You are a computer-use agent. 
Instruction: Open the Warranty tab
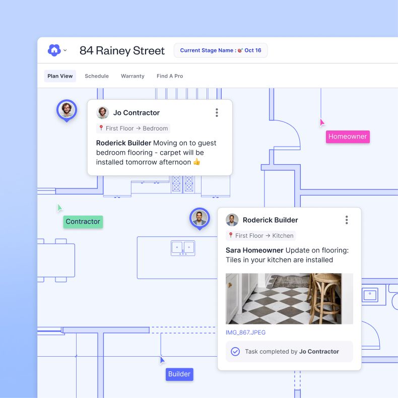coord(132,76)
